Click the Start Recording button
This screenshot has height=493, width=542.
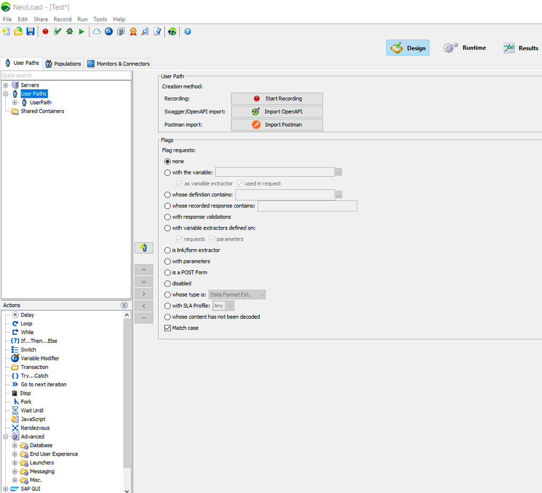pyautogui.click(x=277, y=99)
